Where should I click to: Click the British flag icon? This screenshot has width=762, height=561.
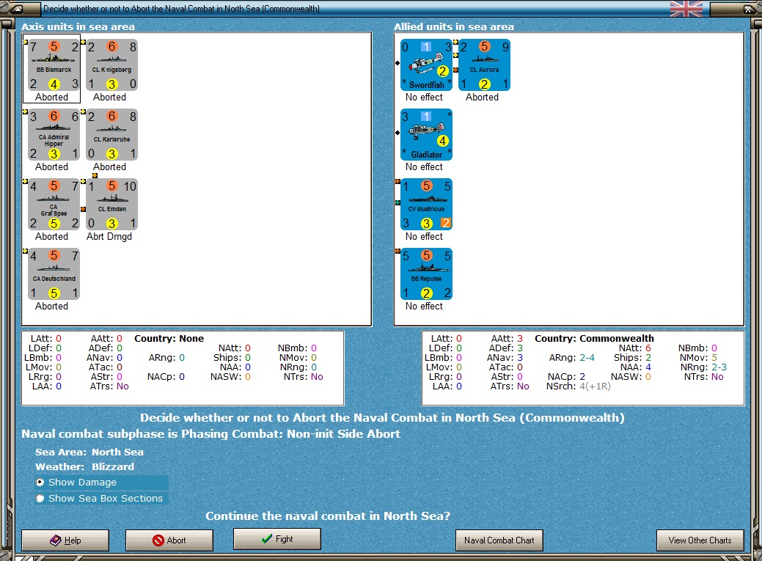686,9
